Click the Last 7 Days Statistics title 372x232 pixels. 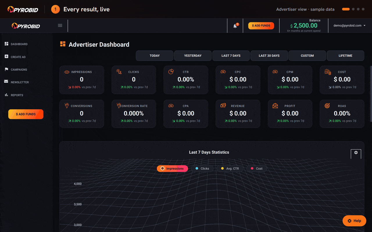[209, 152]
